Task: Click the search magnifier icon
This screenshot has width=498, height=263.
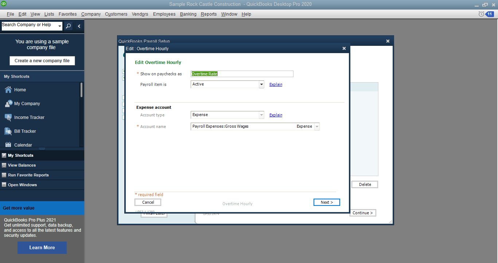Action: point(68,26)
